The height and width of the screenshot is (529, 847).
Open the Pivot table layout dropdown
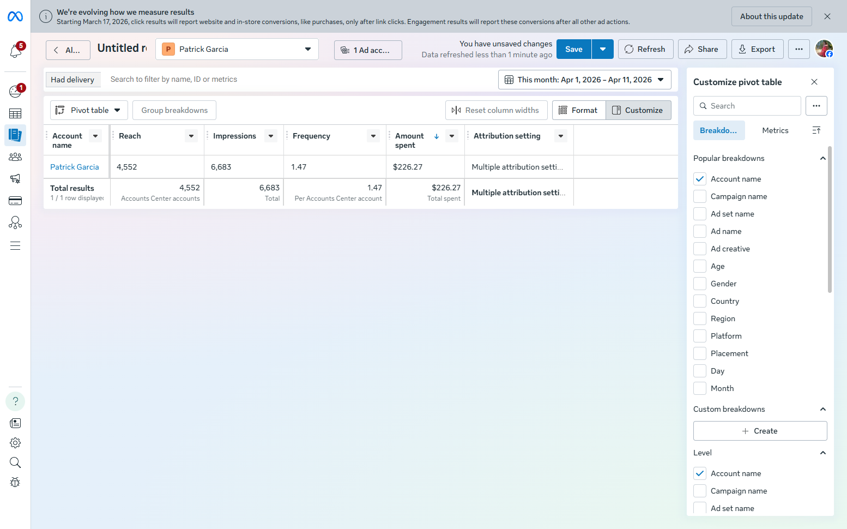coord(89,110)
